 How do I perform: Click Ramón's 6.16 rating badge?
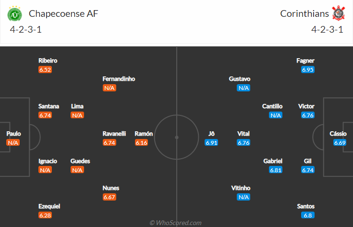pyautogui.click(x=141, y=142)
